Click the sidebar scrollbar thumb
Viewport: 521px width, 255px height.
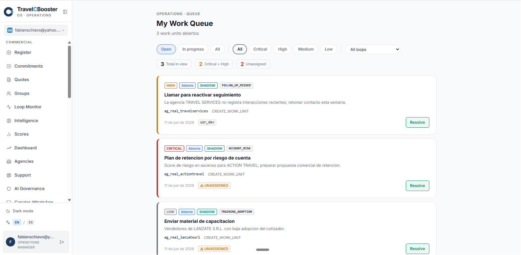point(69,72)
